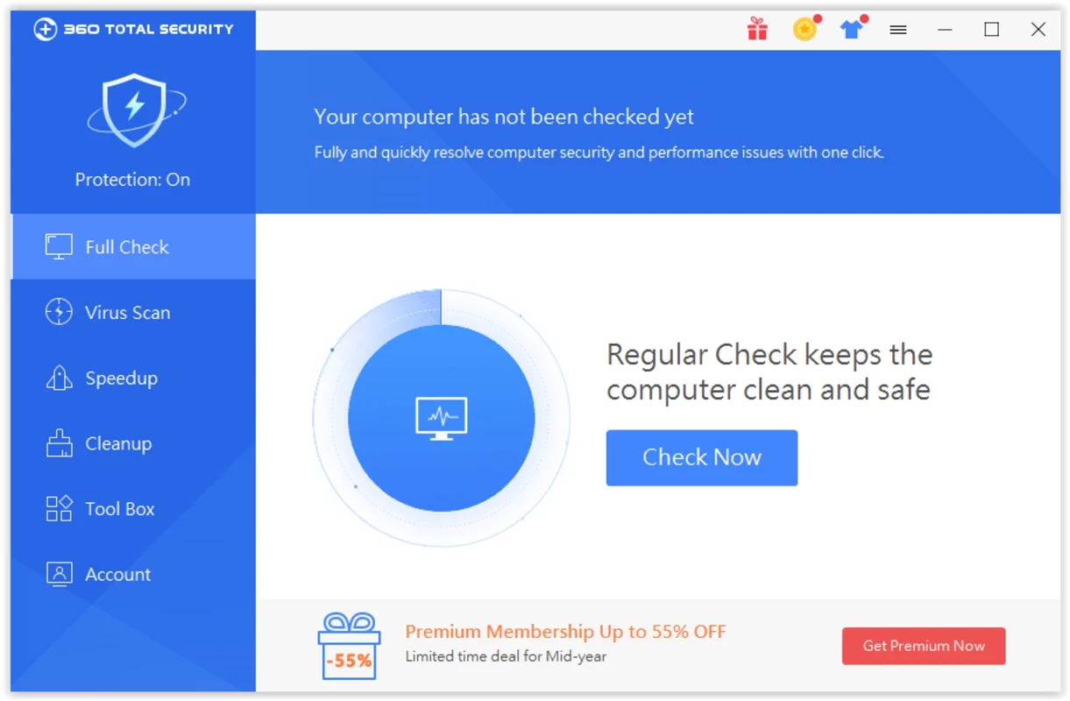1070x701 pixels.
Task: Click the red gift box icon
Action: pos(757,30)
